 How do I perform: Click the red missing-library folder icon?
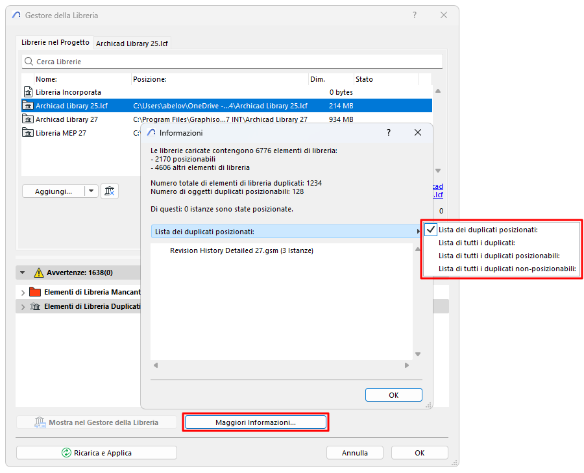[x=35, y=292]
